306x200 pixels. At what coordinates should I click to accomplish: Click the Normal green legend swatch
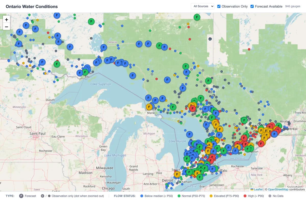click(x=179, y=196)
